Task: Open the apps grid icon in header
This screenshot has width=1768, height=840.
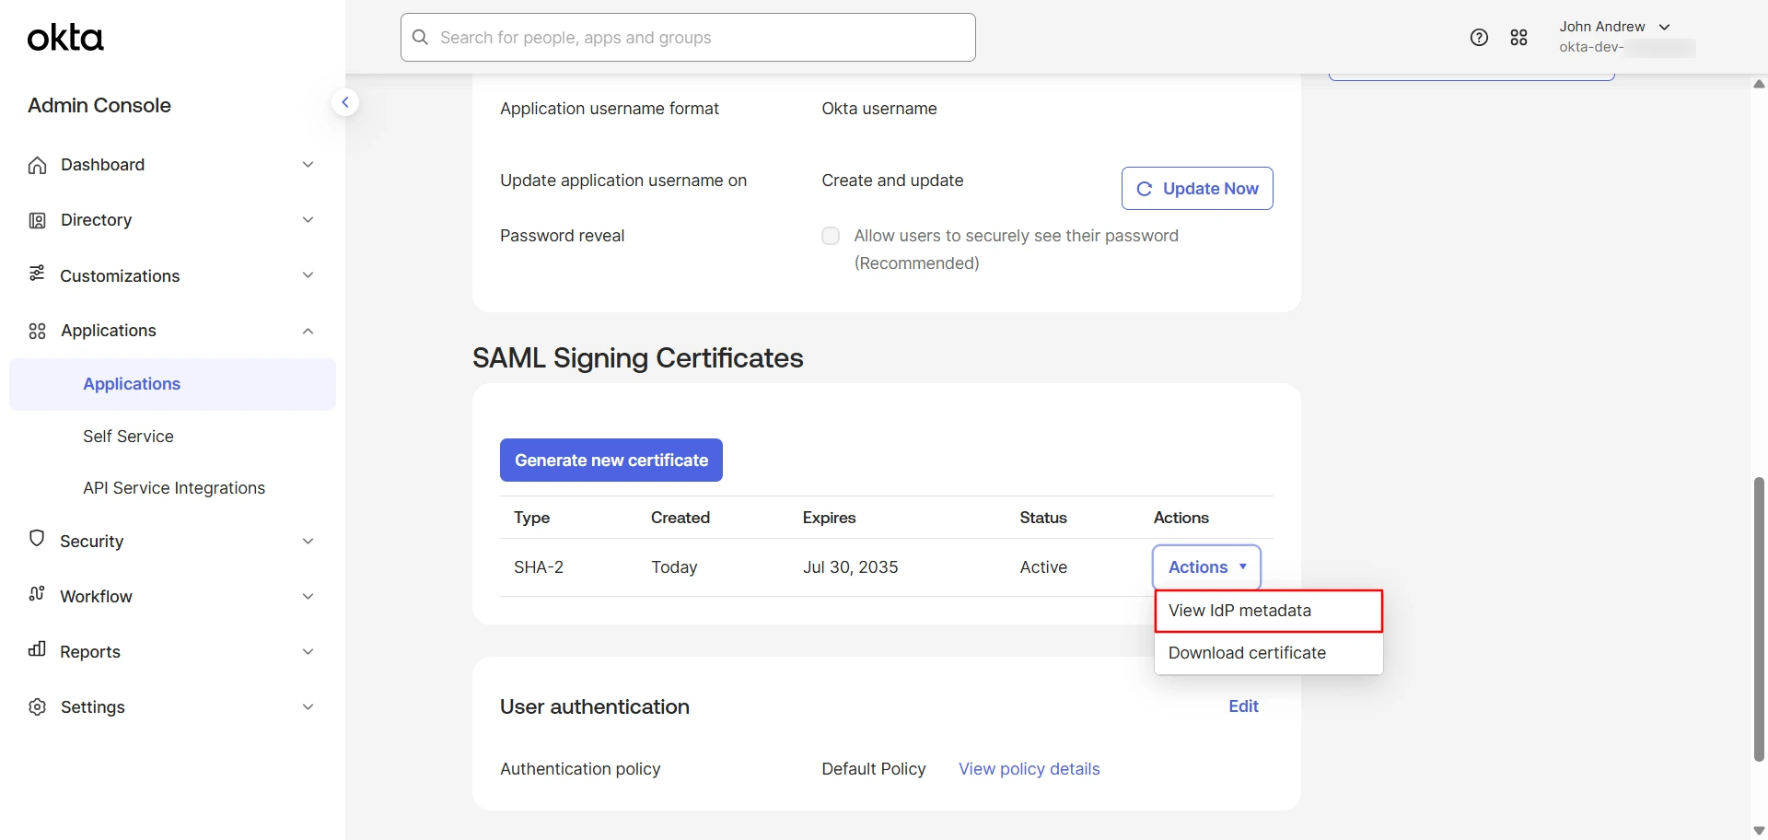Action: point(1519,38)
